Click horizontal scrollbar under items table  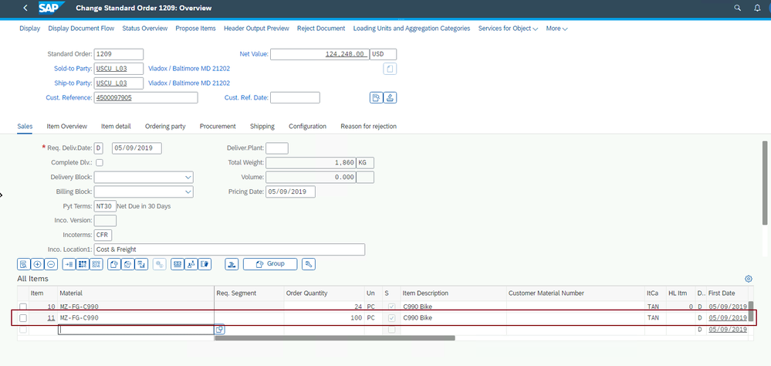[335, 338]
